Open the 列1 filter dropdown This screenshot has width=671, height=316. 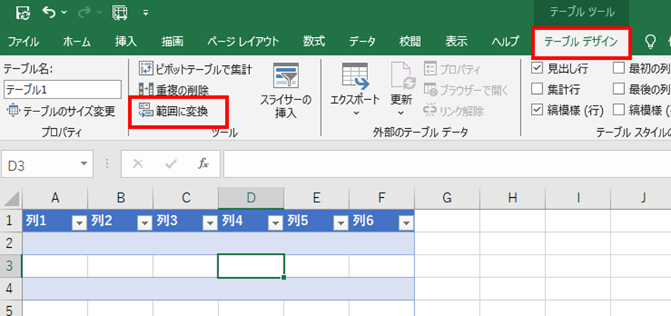click(x=79, y=222)
